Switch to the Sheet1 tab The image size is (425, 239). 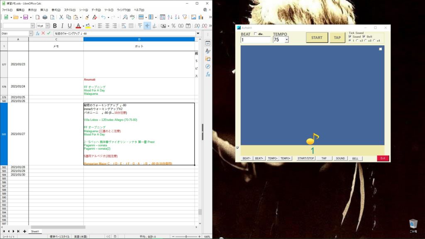(35, 231)
